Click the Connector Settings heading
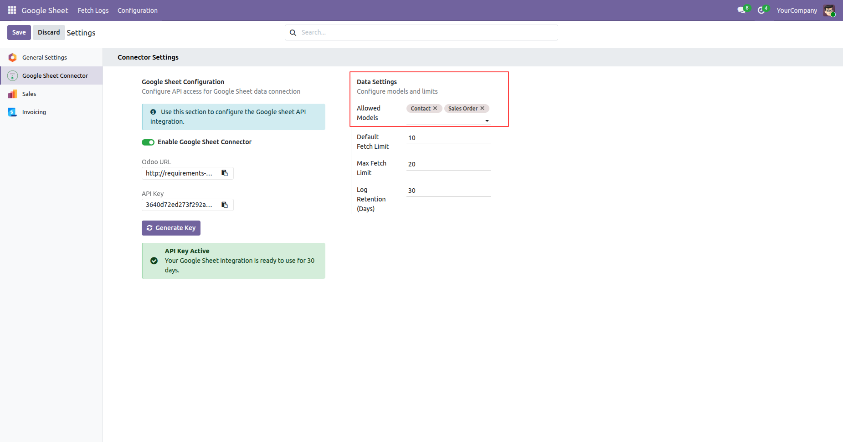The width and height of the screenshot is (843, 442). 148,57
